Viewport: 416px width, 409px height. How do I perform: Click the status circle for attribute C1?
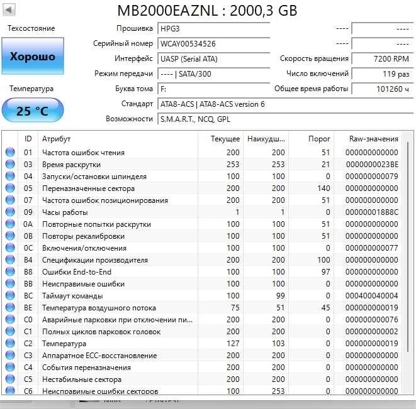pyautogui.click(x=10, y=332)
